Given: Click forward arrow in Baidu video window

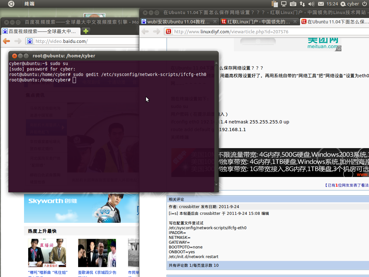Looking at the screenshot, I should click(x=18, y=41).
